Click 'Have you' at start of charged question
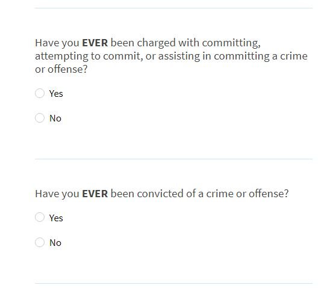 click(57, 43)
